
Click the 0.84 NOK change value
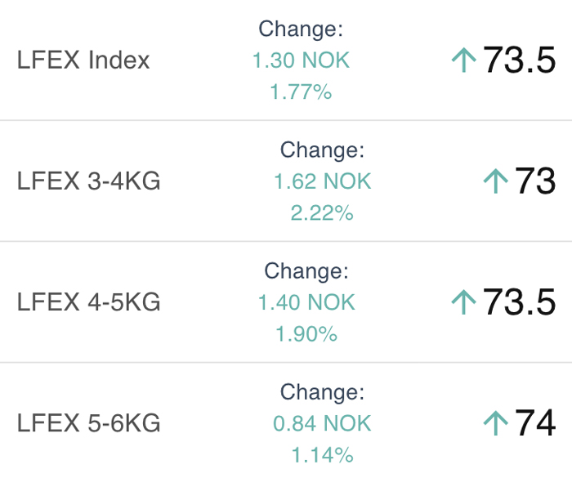pyautogui.click(x=322, y=423)
